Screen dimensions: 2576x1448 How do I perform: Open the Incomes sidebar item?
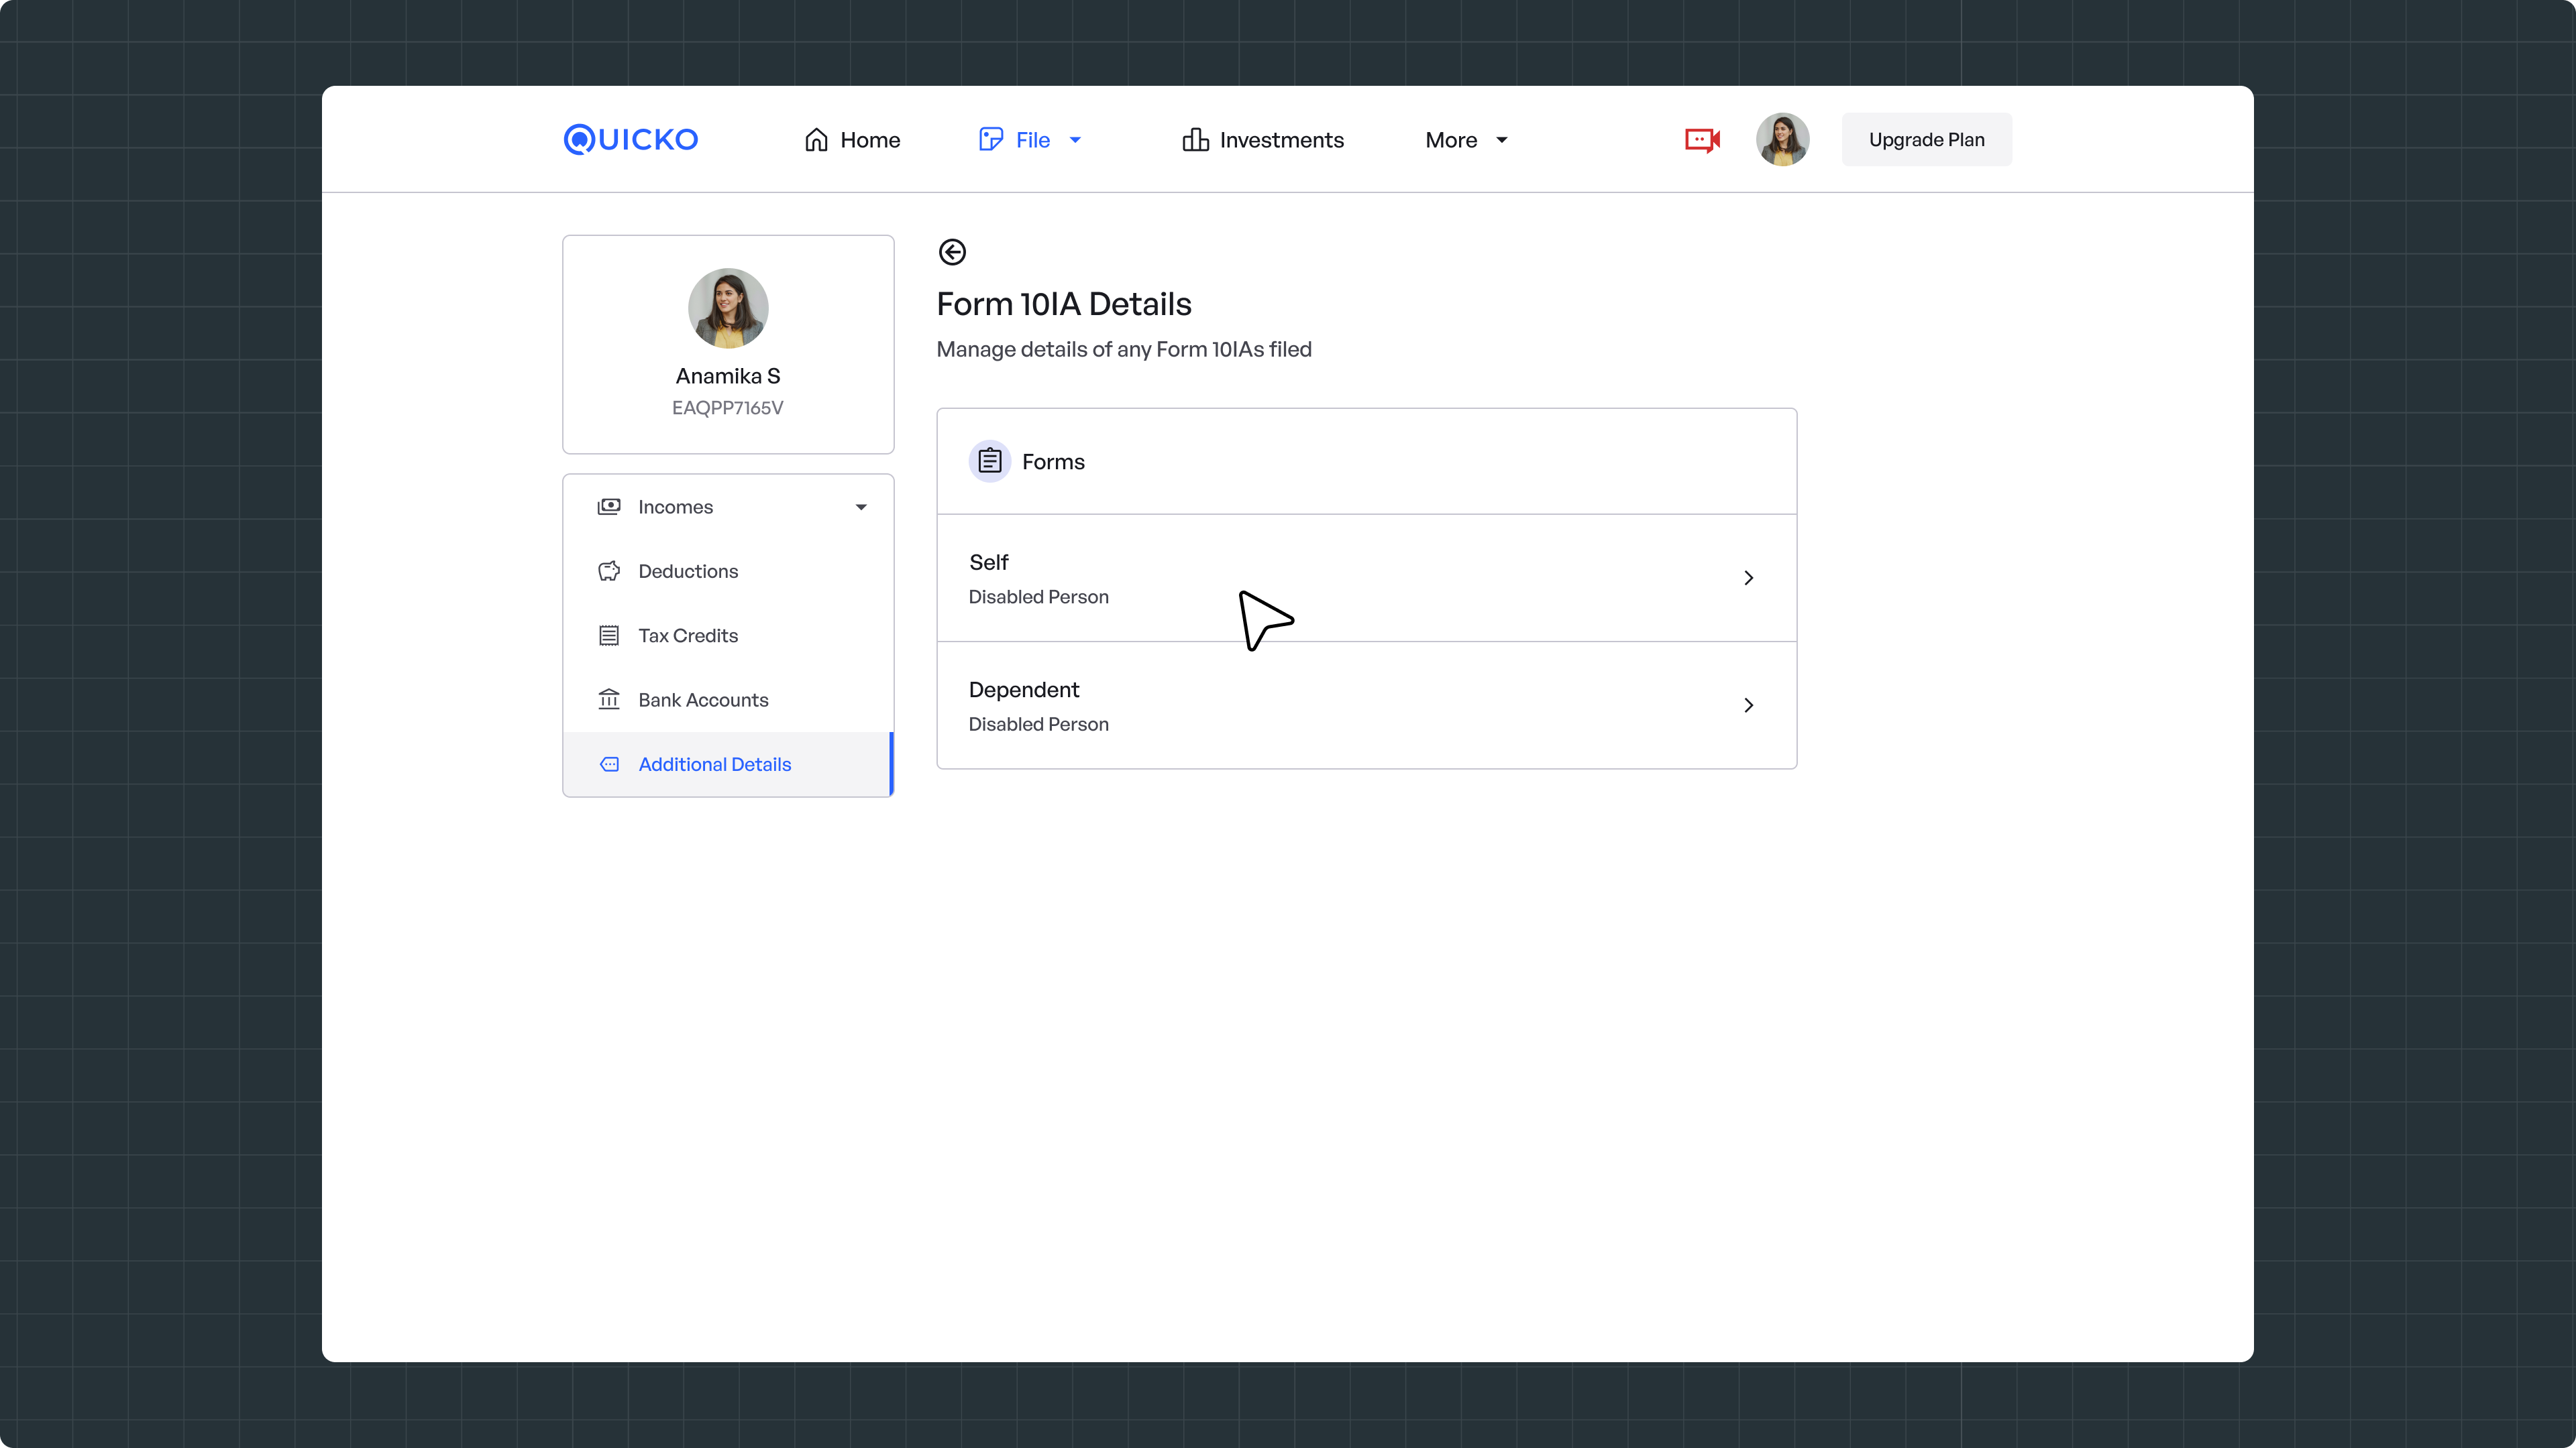(x=728, y=507)
